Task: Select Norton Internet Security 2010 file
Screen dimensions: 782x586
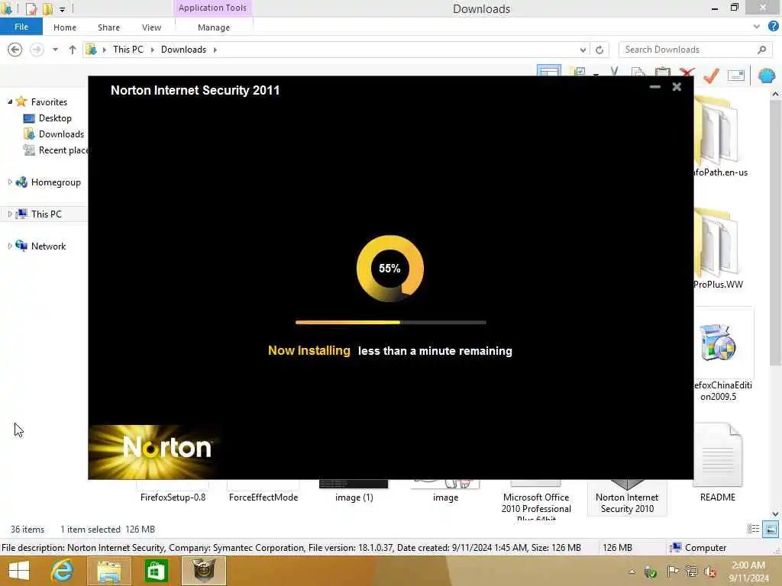Action: point(627,499)
